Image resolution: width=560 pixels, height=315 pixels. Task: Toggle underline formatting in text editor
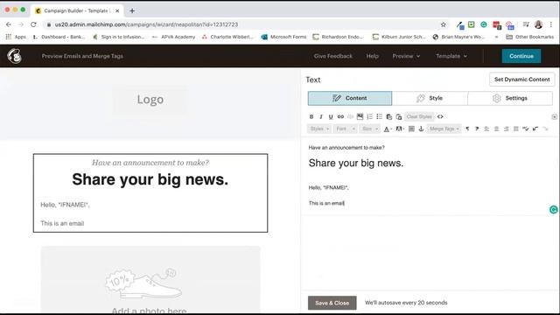click(331, 116)
